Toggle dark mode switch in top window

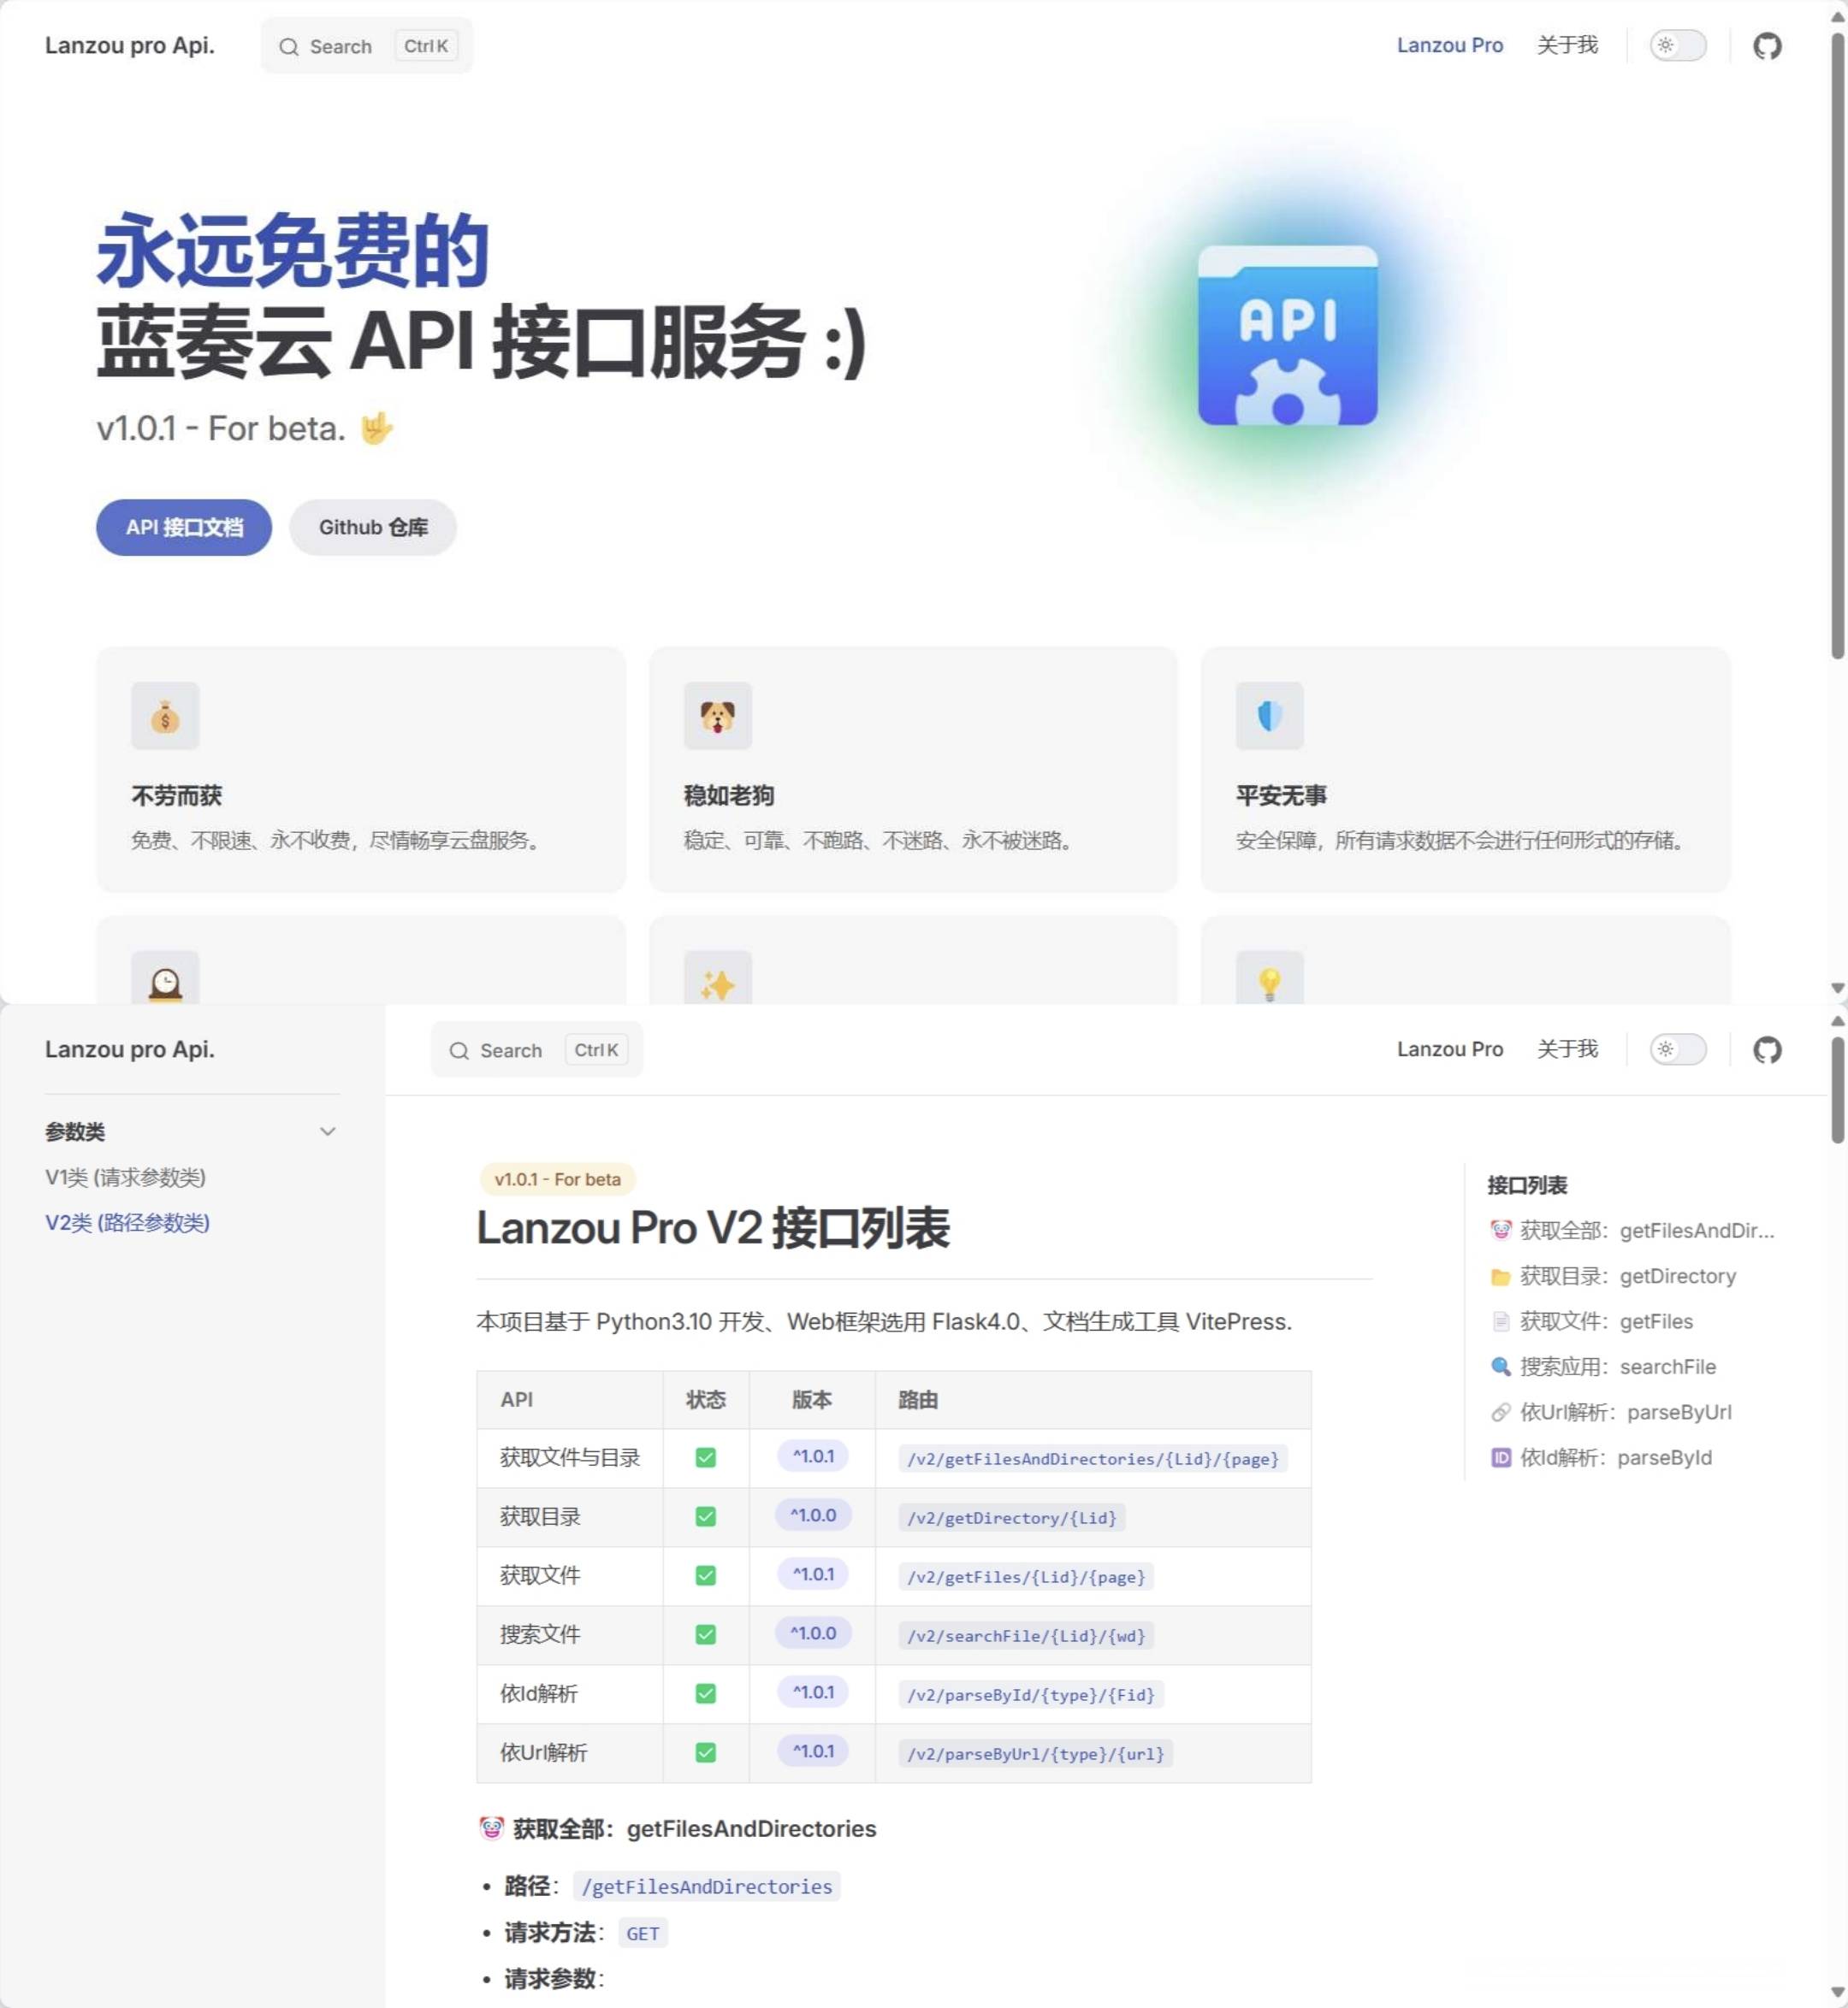[x=1677, y=46]
